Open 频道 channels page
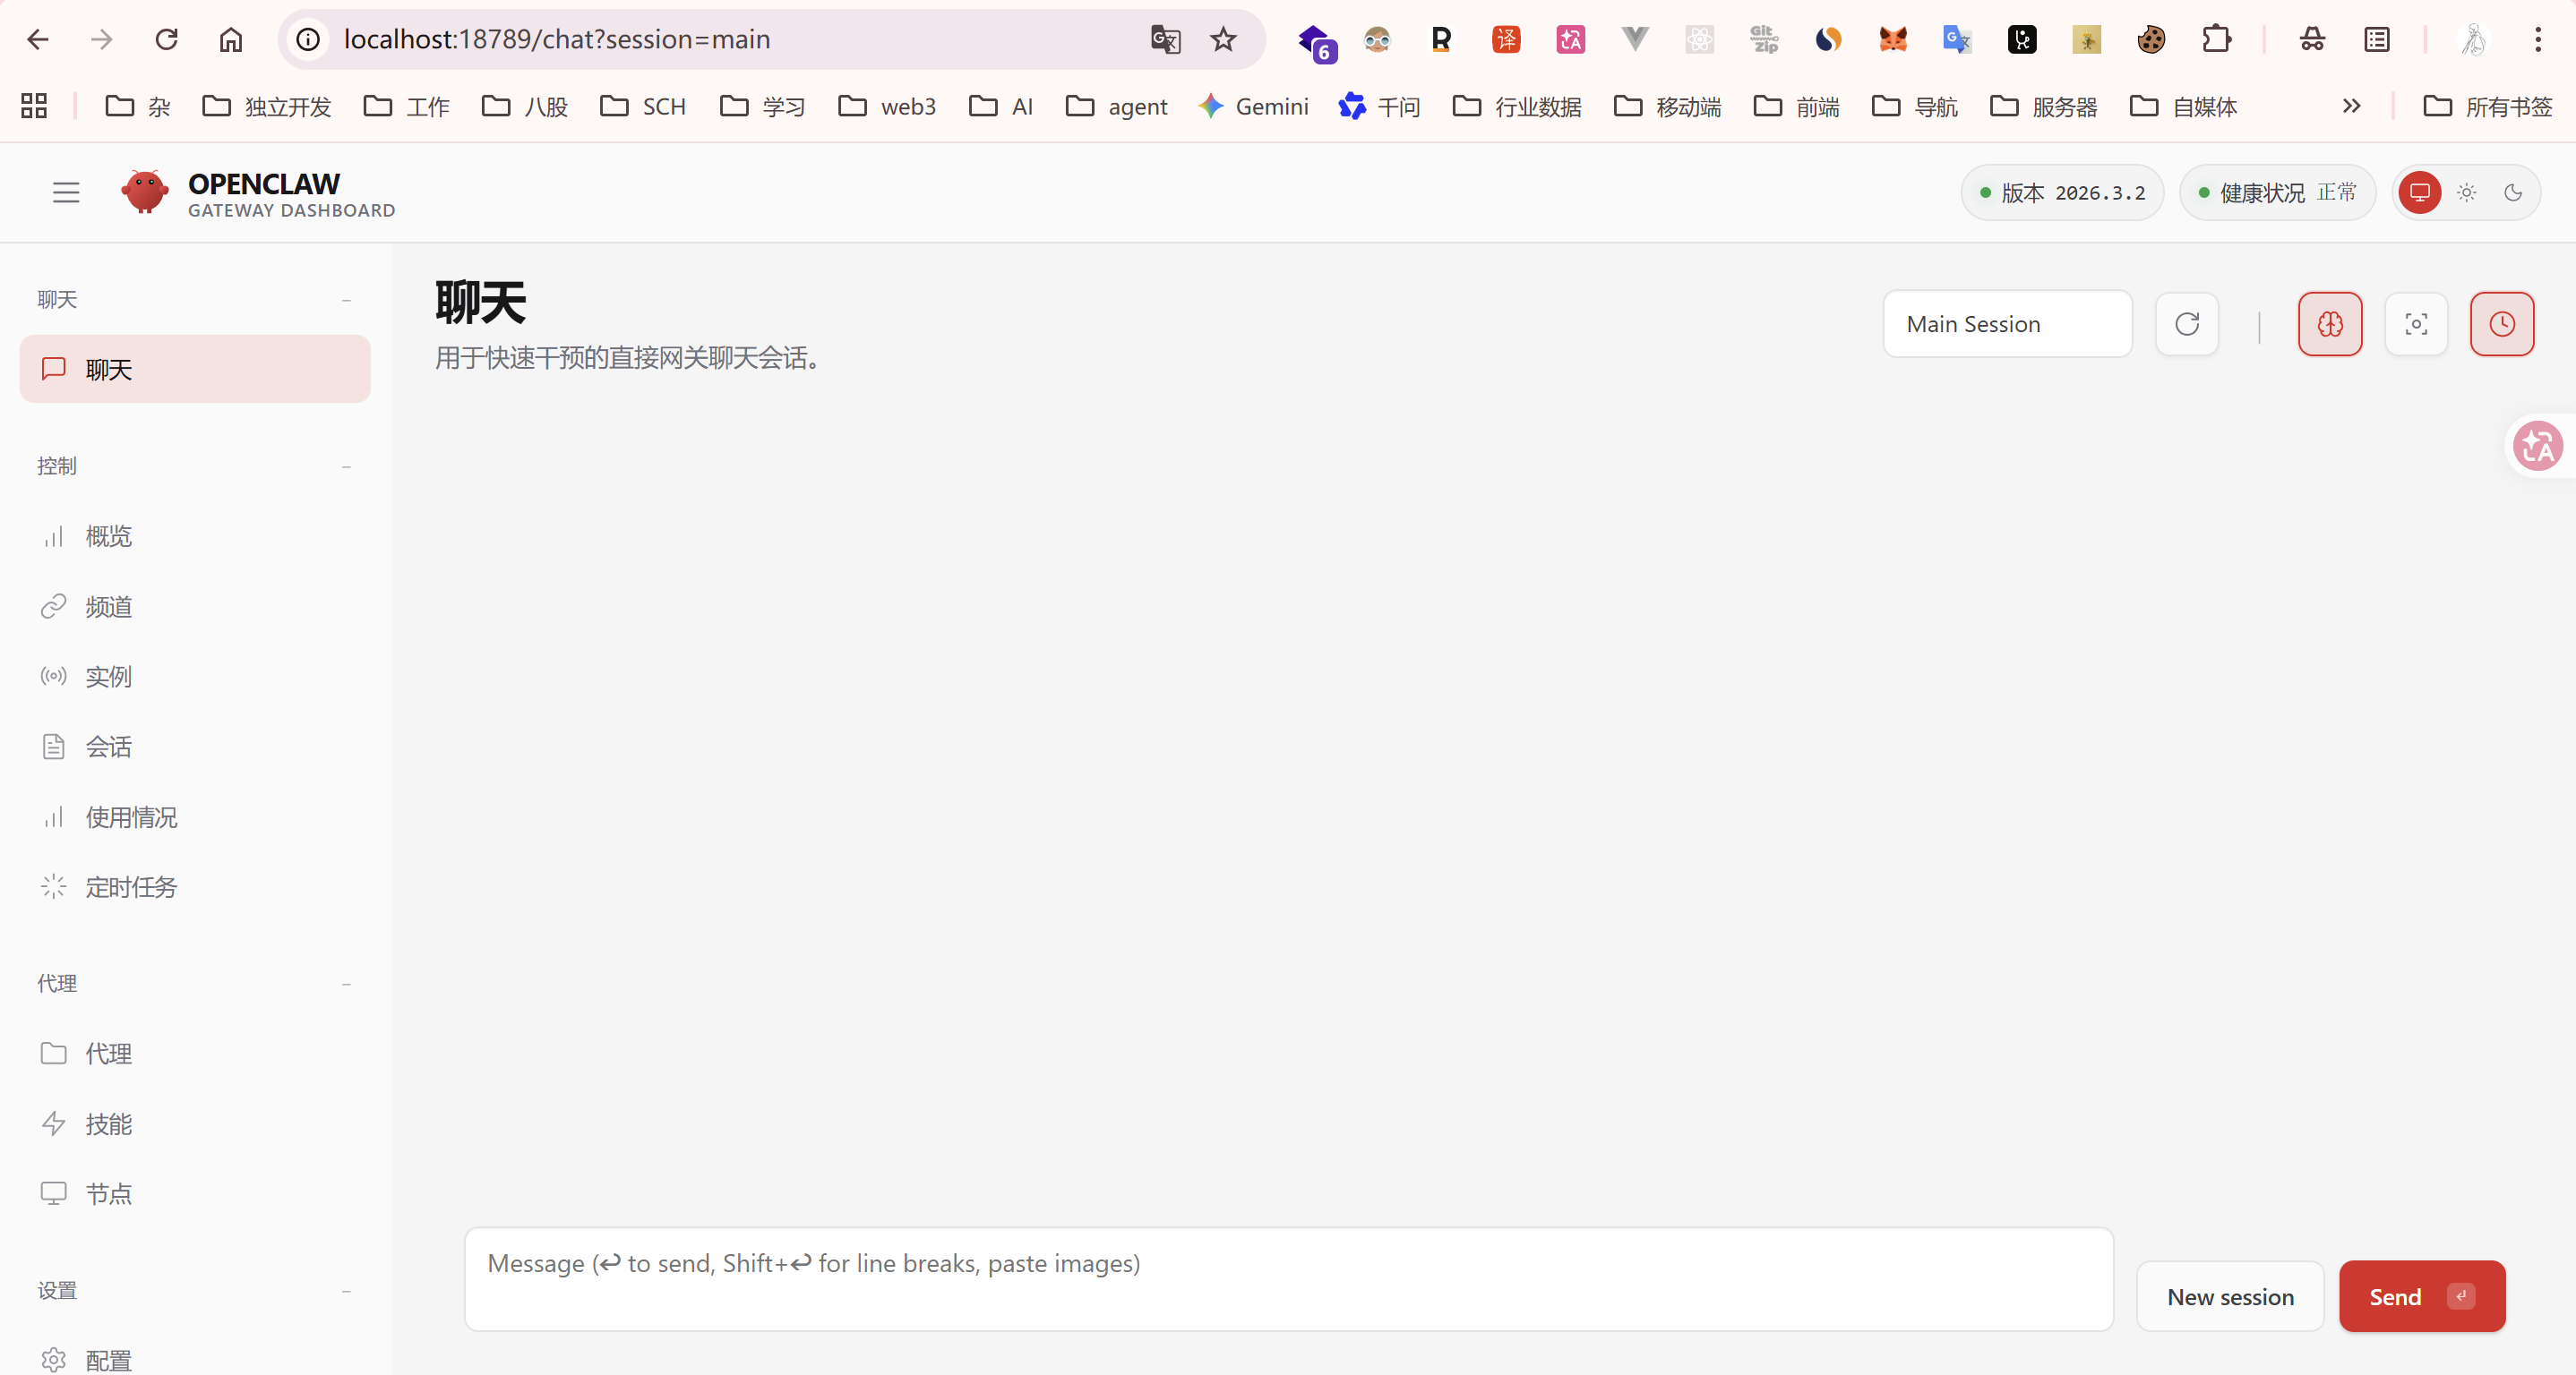Image resolution: width=2576 pixels, height=1375 pixels. (x=108, y=607)
